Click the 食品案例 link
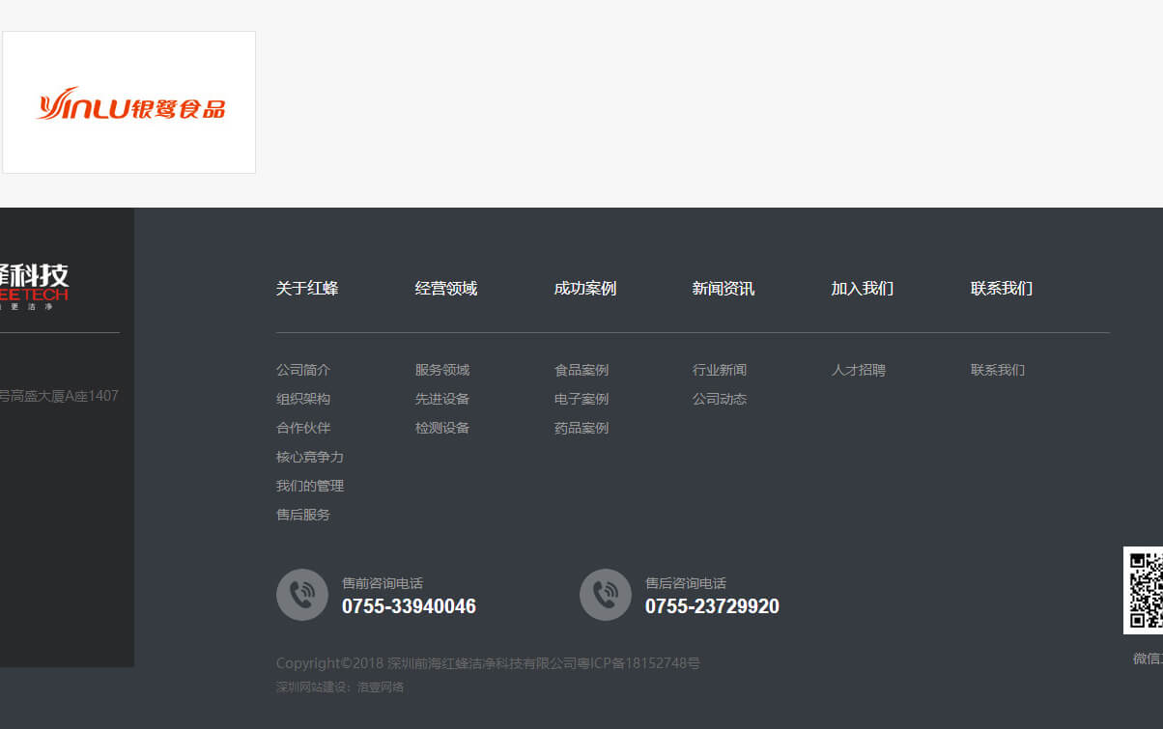 pyautogui.click(x=581, y=370)
